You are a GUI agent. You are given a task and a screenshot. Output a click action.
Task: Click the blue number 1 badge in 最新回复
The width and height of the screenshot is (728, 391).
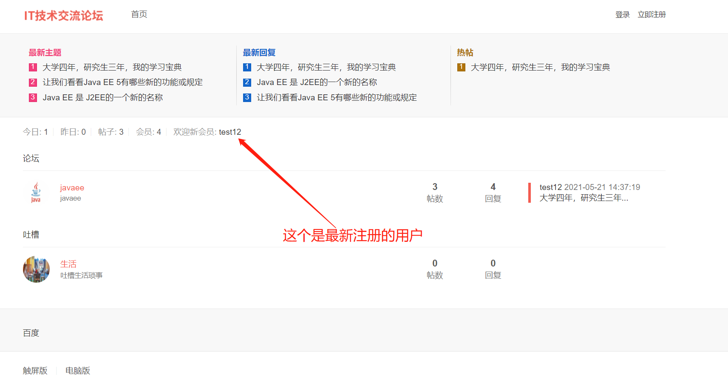[x=247, y=67]
